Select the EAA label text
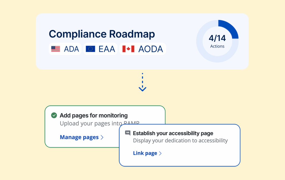Screen dimensions: 285x180 (107, 49)
